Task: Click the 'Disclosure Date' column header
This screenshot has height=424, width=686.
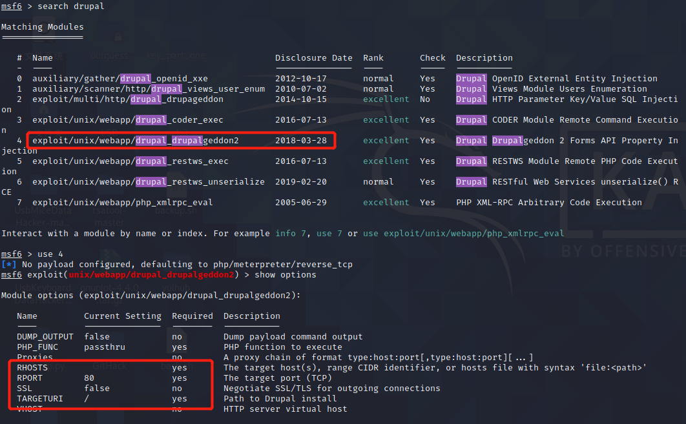Action: [x=314, y=57]
